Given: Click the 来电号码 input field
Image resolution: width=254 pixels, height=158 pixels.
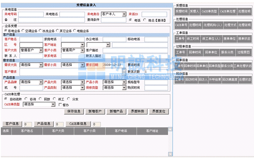Looking at the screenshot, I should tap(31, 14).
